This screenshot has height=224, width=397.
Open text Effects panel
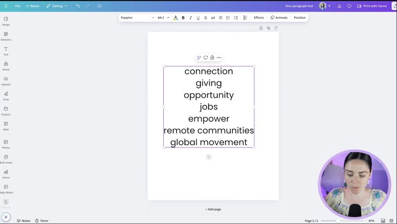point(259,18)
